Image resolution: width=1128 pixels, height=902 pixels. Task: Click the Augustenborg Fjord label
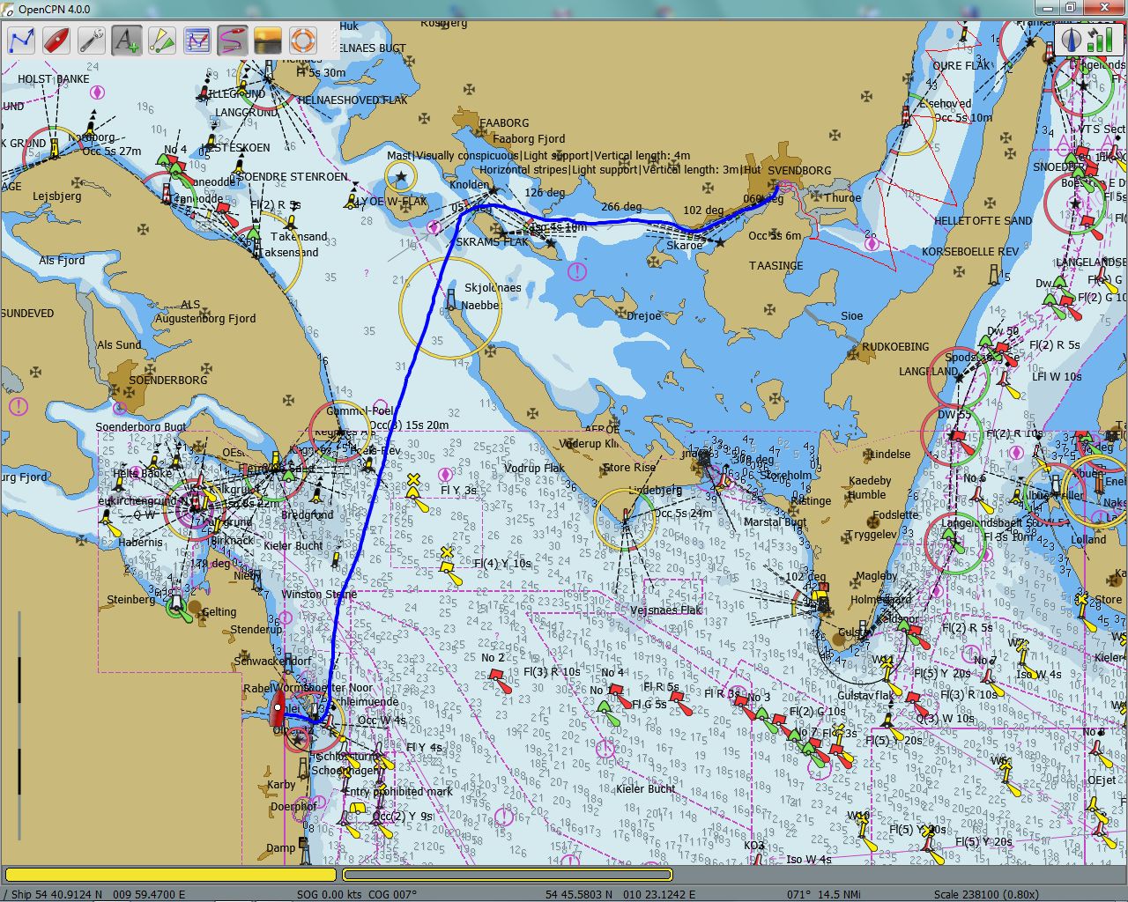point(205,319)
